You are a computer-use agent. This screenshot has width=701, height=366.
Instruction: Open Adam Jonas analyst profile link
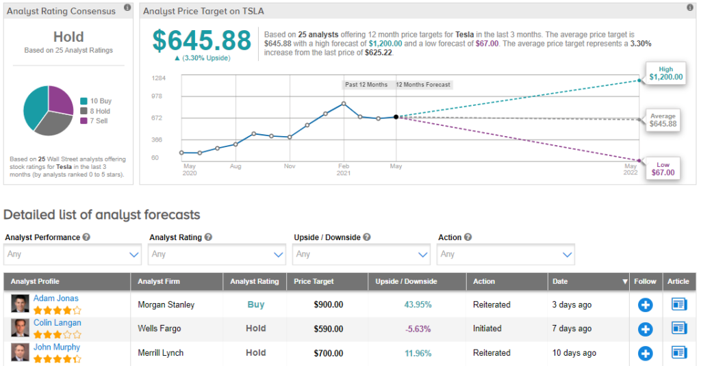[56, 298]
